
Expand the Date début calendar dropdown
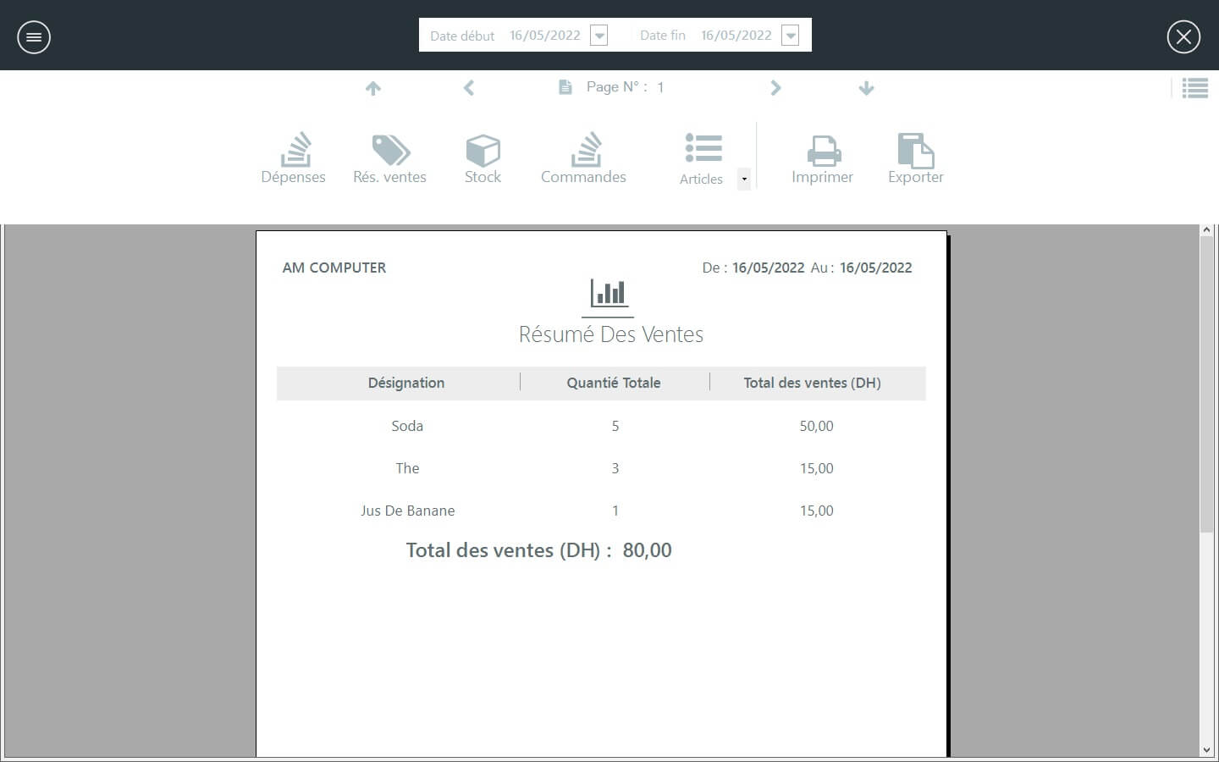tap(599, 36)
